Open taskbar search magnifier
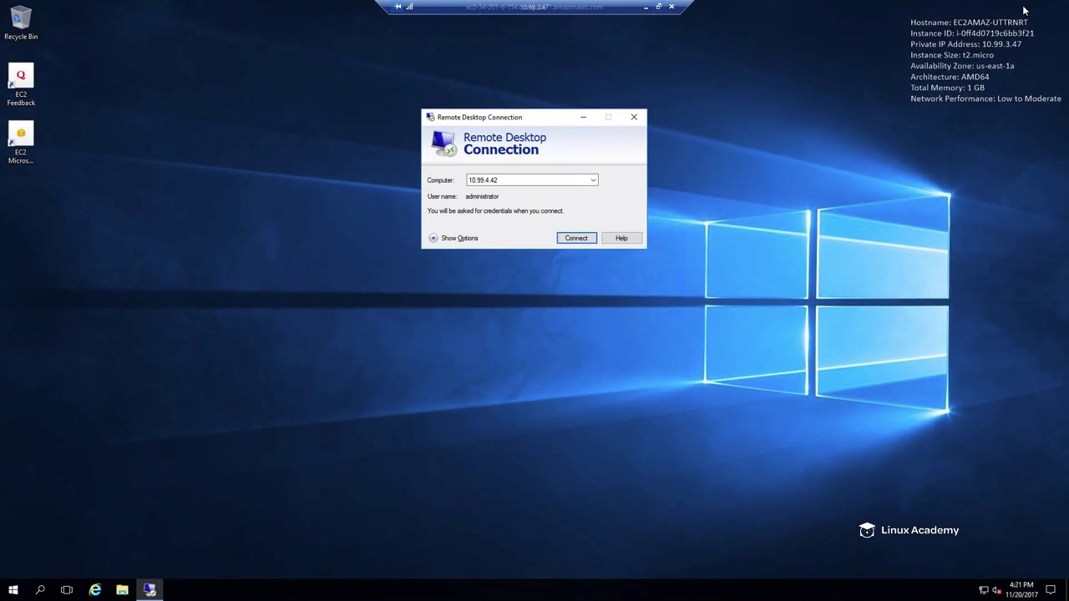The width and height of the screenshot is (1069, 601). (x=40, y=590)
